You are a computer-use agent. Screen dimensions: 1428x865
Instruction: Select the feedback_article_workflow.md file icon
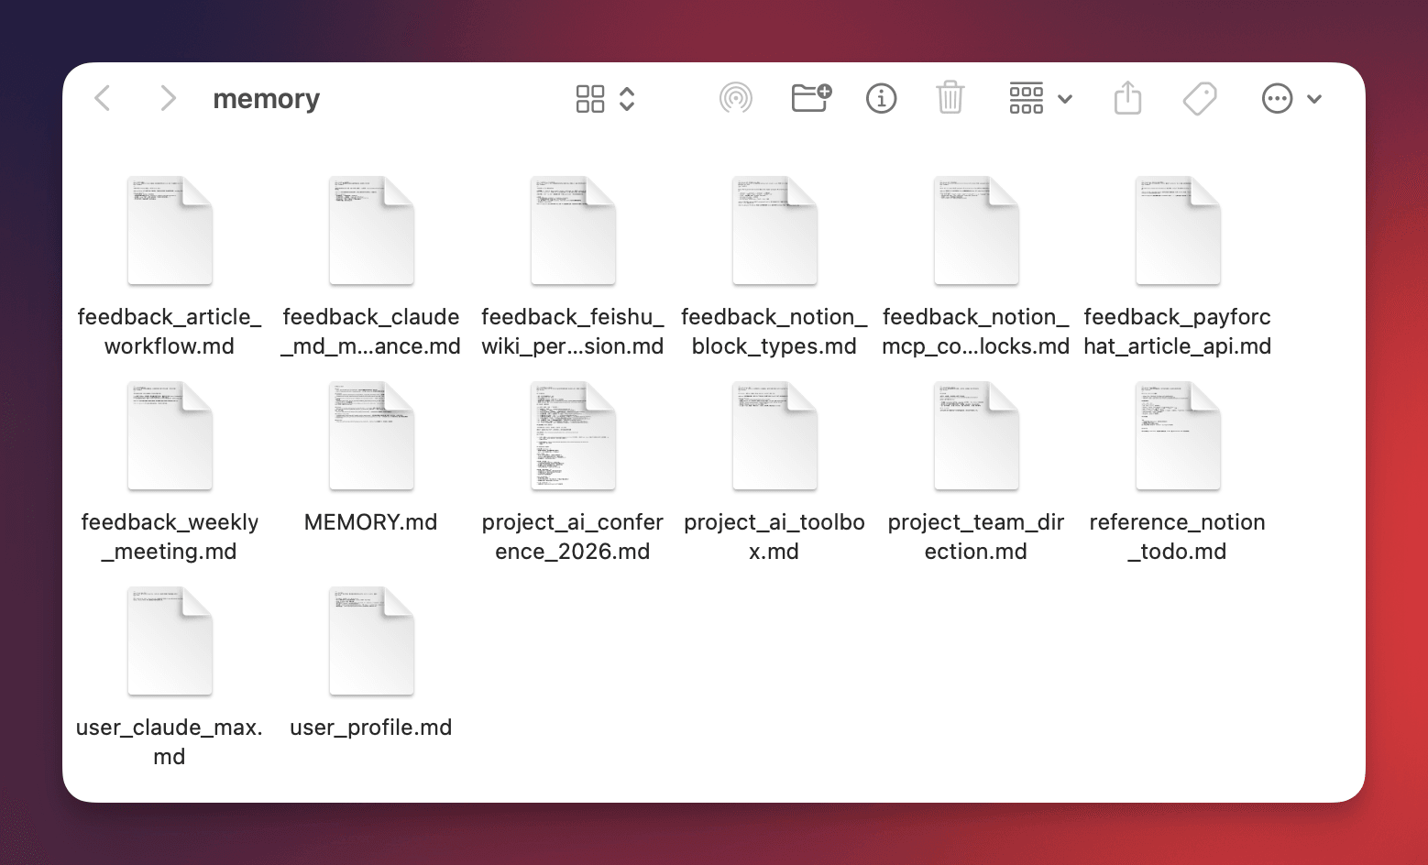pos(170,230)
